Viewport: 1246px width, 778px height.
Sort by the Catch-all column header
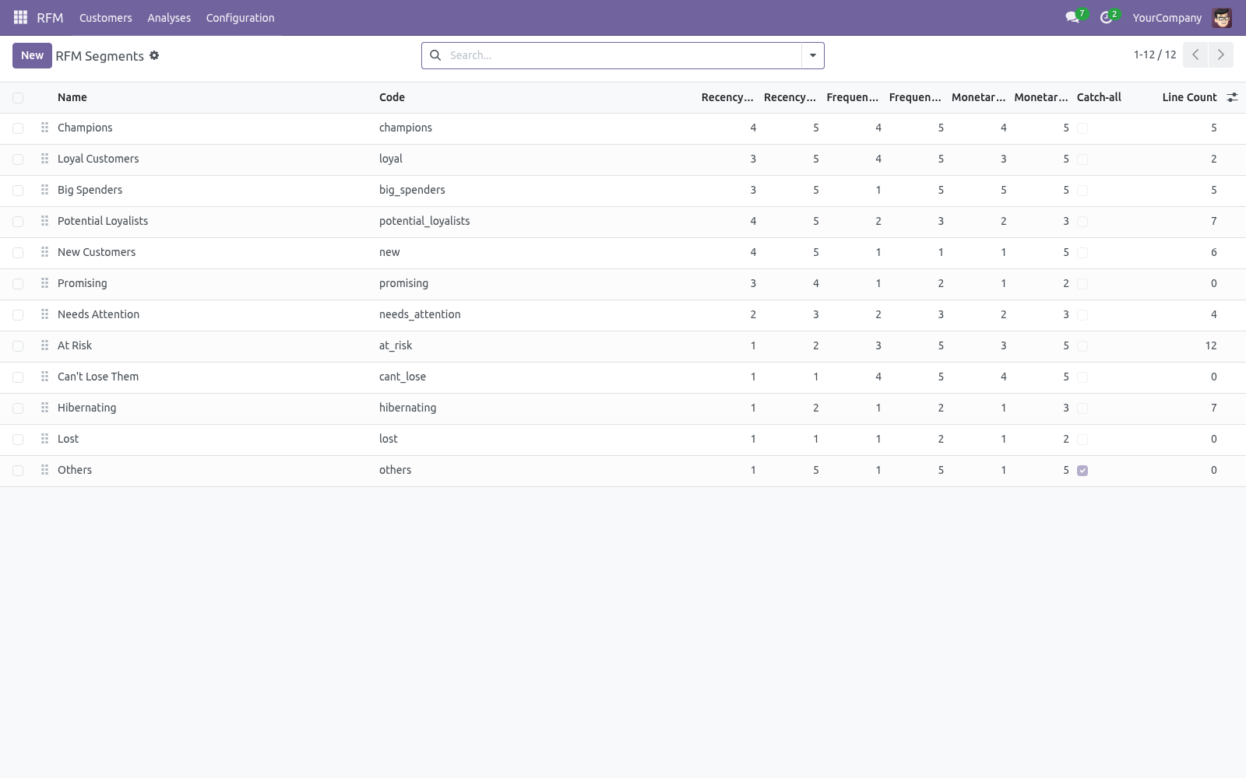click(1099, 97)
